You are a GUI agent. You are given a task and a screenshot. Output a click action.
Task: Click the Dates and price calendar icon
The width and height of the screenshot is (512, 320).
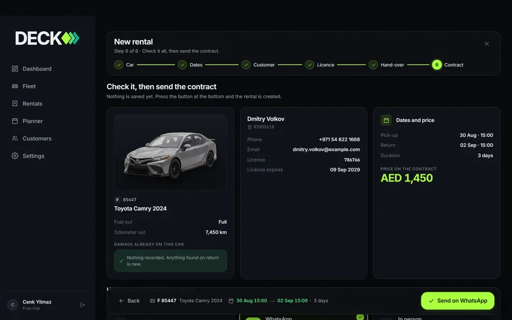[x=386, y=120]
